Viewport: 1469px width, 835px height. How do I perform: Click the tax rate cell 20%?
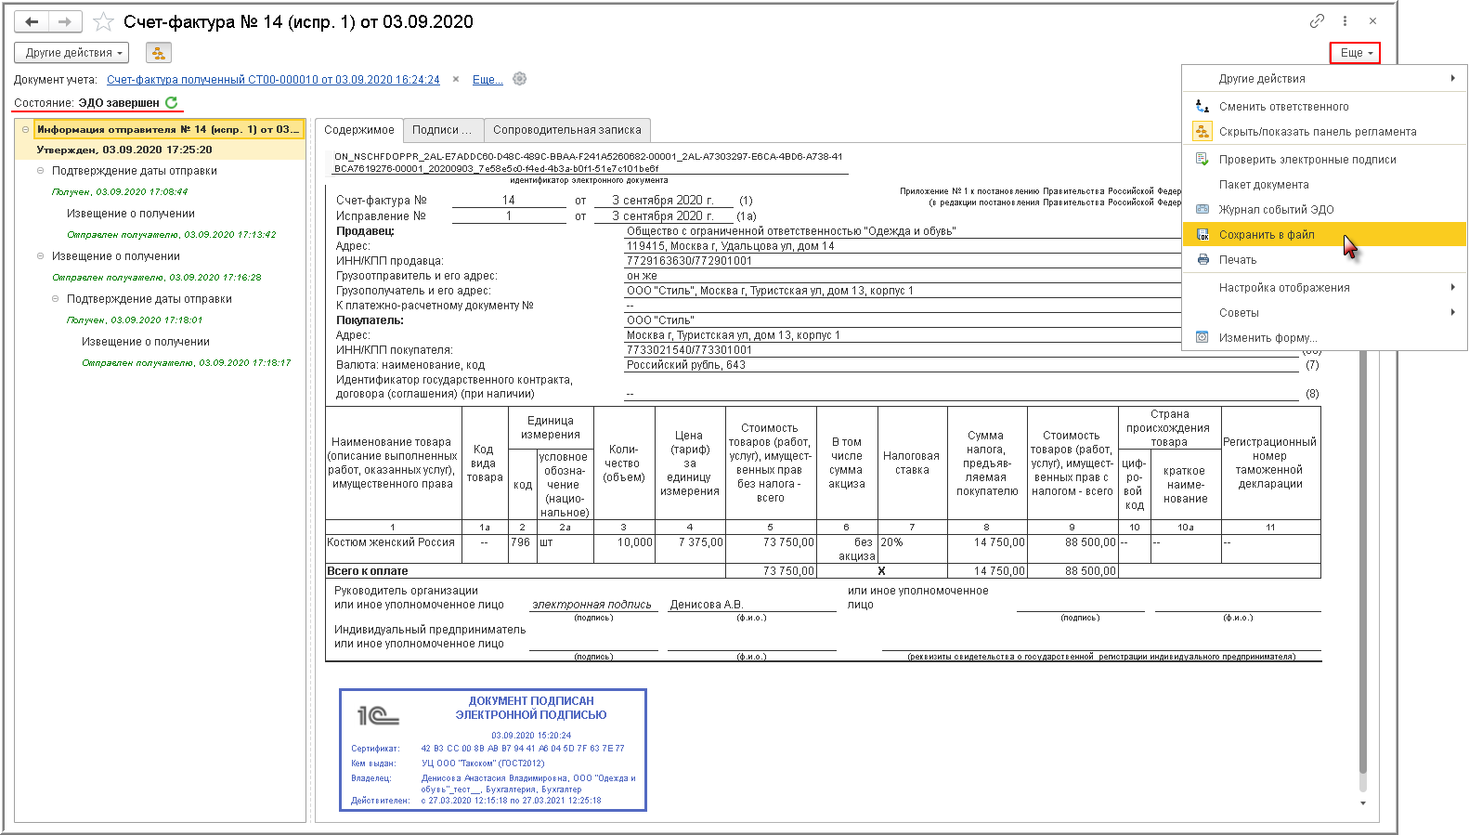[912, 549]
